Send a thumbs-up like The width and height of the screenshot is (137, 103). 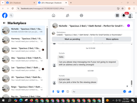pos(130,91)
